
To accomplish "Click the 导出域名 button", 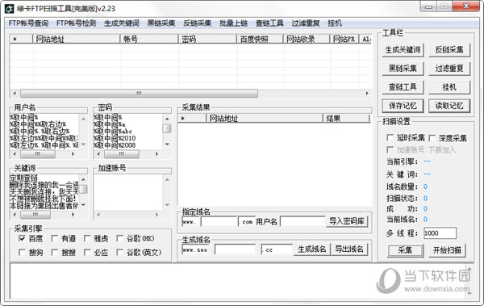I will pyautogui.click(x=349, y=249).
